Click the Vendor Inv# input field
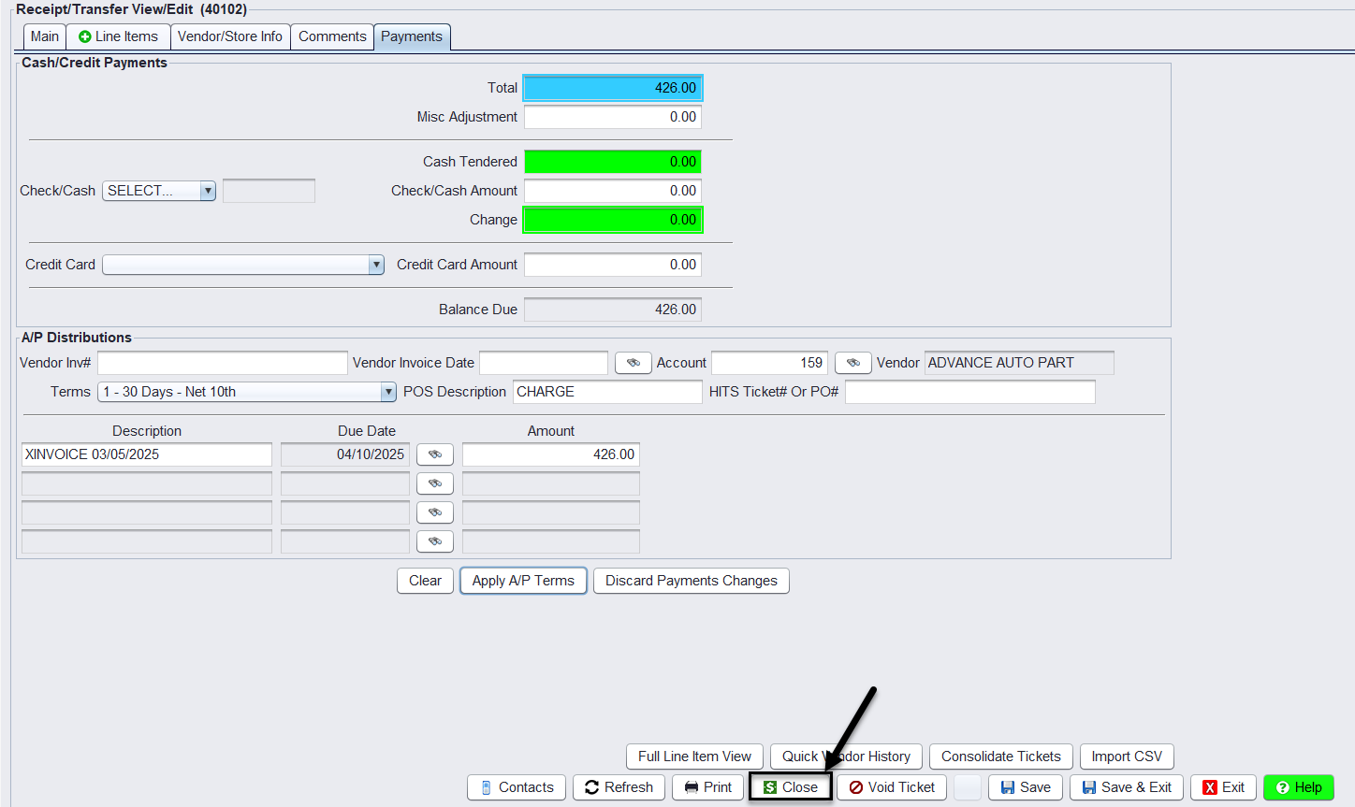 pos(222,363)
